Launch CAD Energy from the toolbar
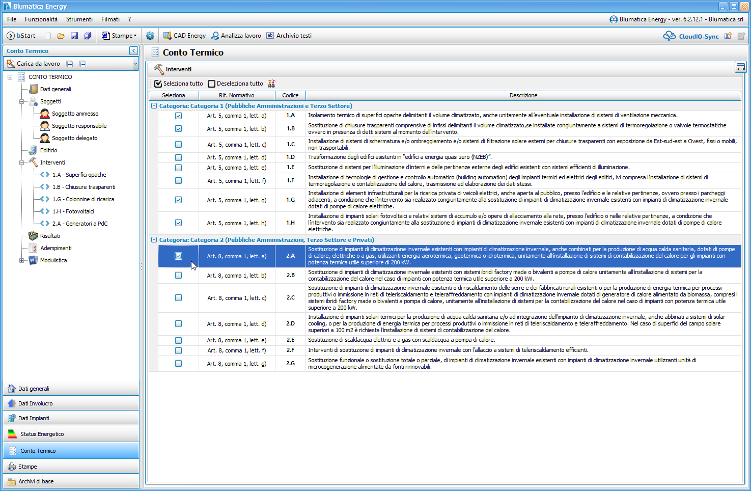Screen dimensions: 751x491 [184, 36]
